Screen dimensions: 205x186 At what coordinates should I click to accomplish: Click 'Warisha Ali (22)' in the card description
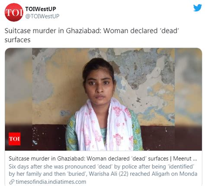[109, 174]
